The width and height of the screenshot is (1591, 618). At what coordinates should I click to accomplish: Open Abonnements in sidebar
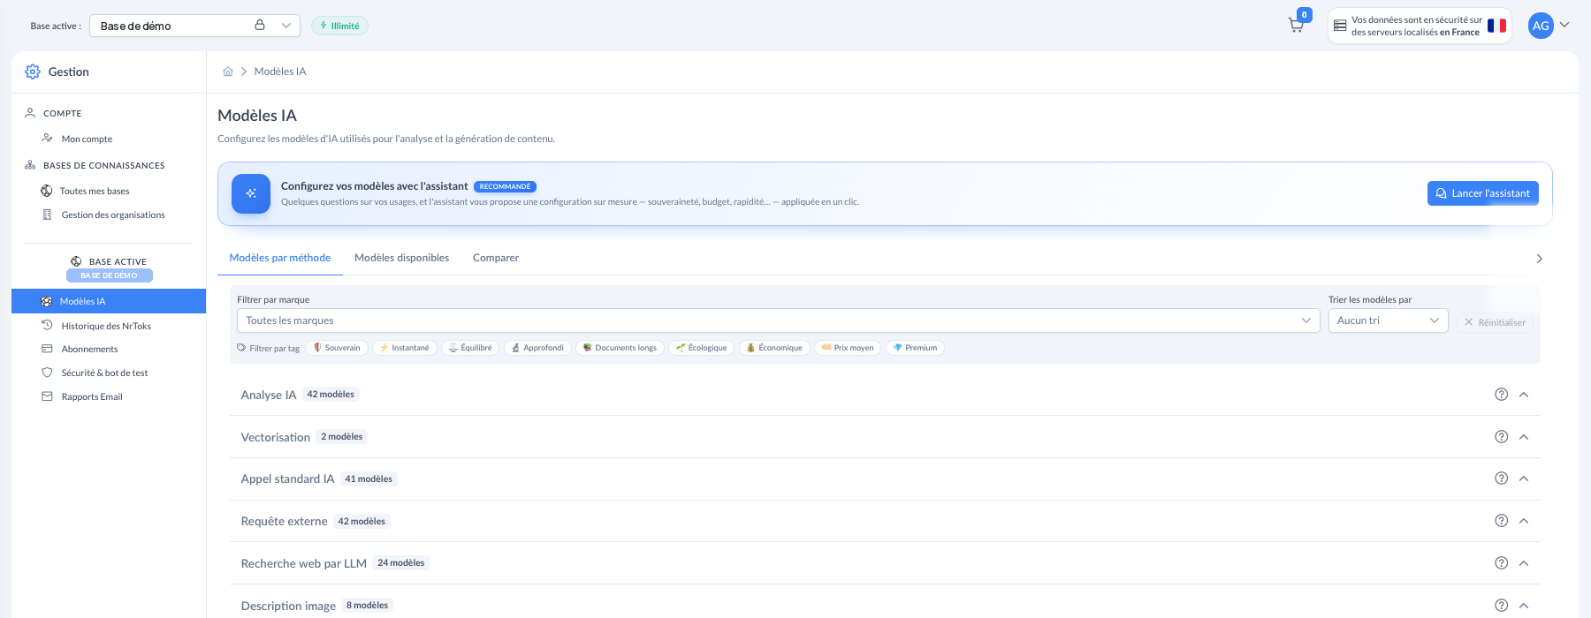(x=89, y=349)
